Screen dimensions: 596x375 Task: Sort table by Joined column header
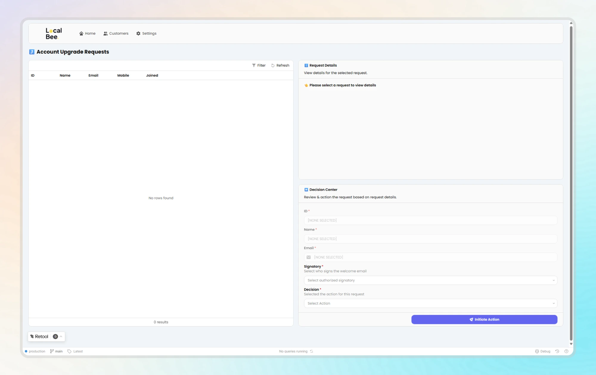tap(152, 75)
